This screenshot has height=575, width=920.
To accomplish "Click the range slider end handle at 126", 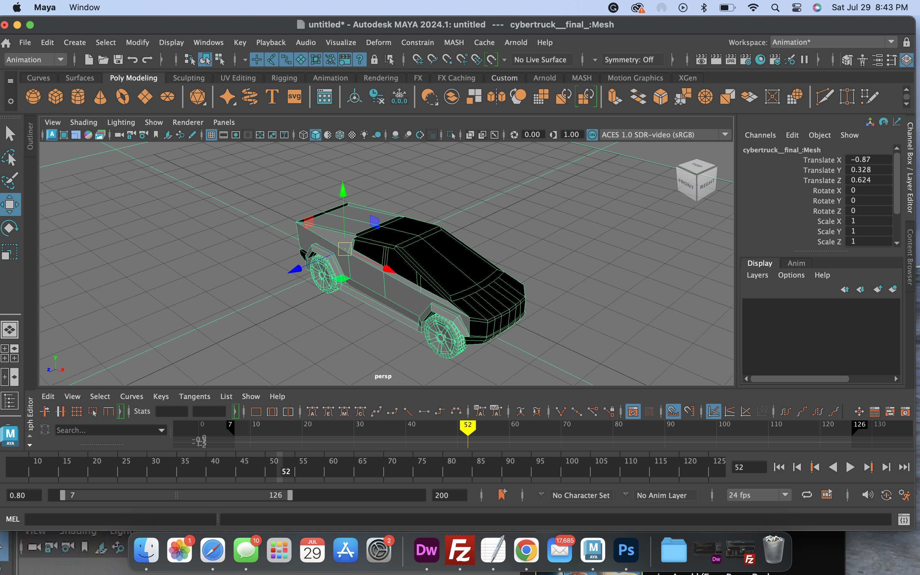I will [290, 495].
